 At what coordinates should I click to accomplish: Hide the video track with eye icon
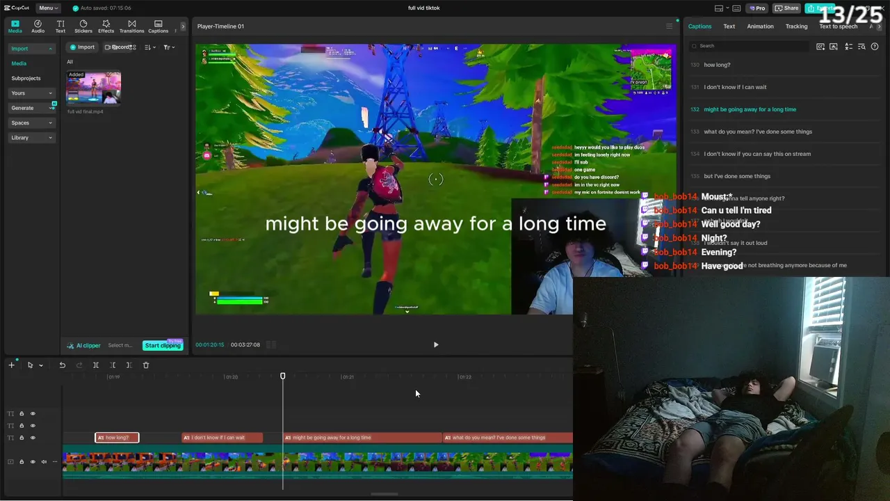point(33,462)
